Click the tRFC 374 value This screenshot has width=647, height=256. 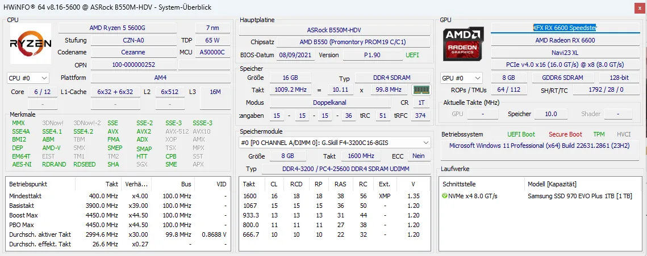pos(420,116)
